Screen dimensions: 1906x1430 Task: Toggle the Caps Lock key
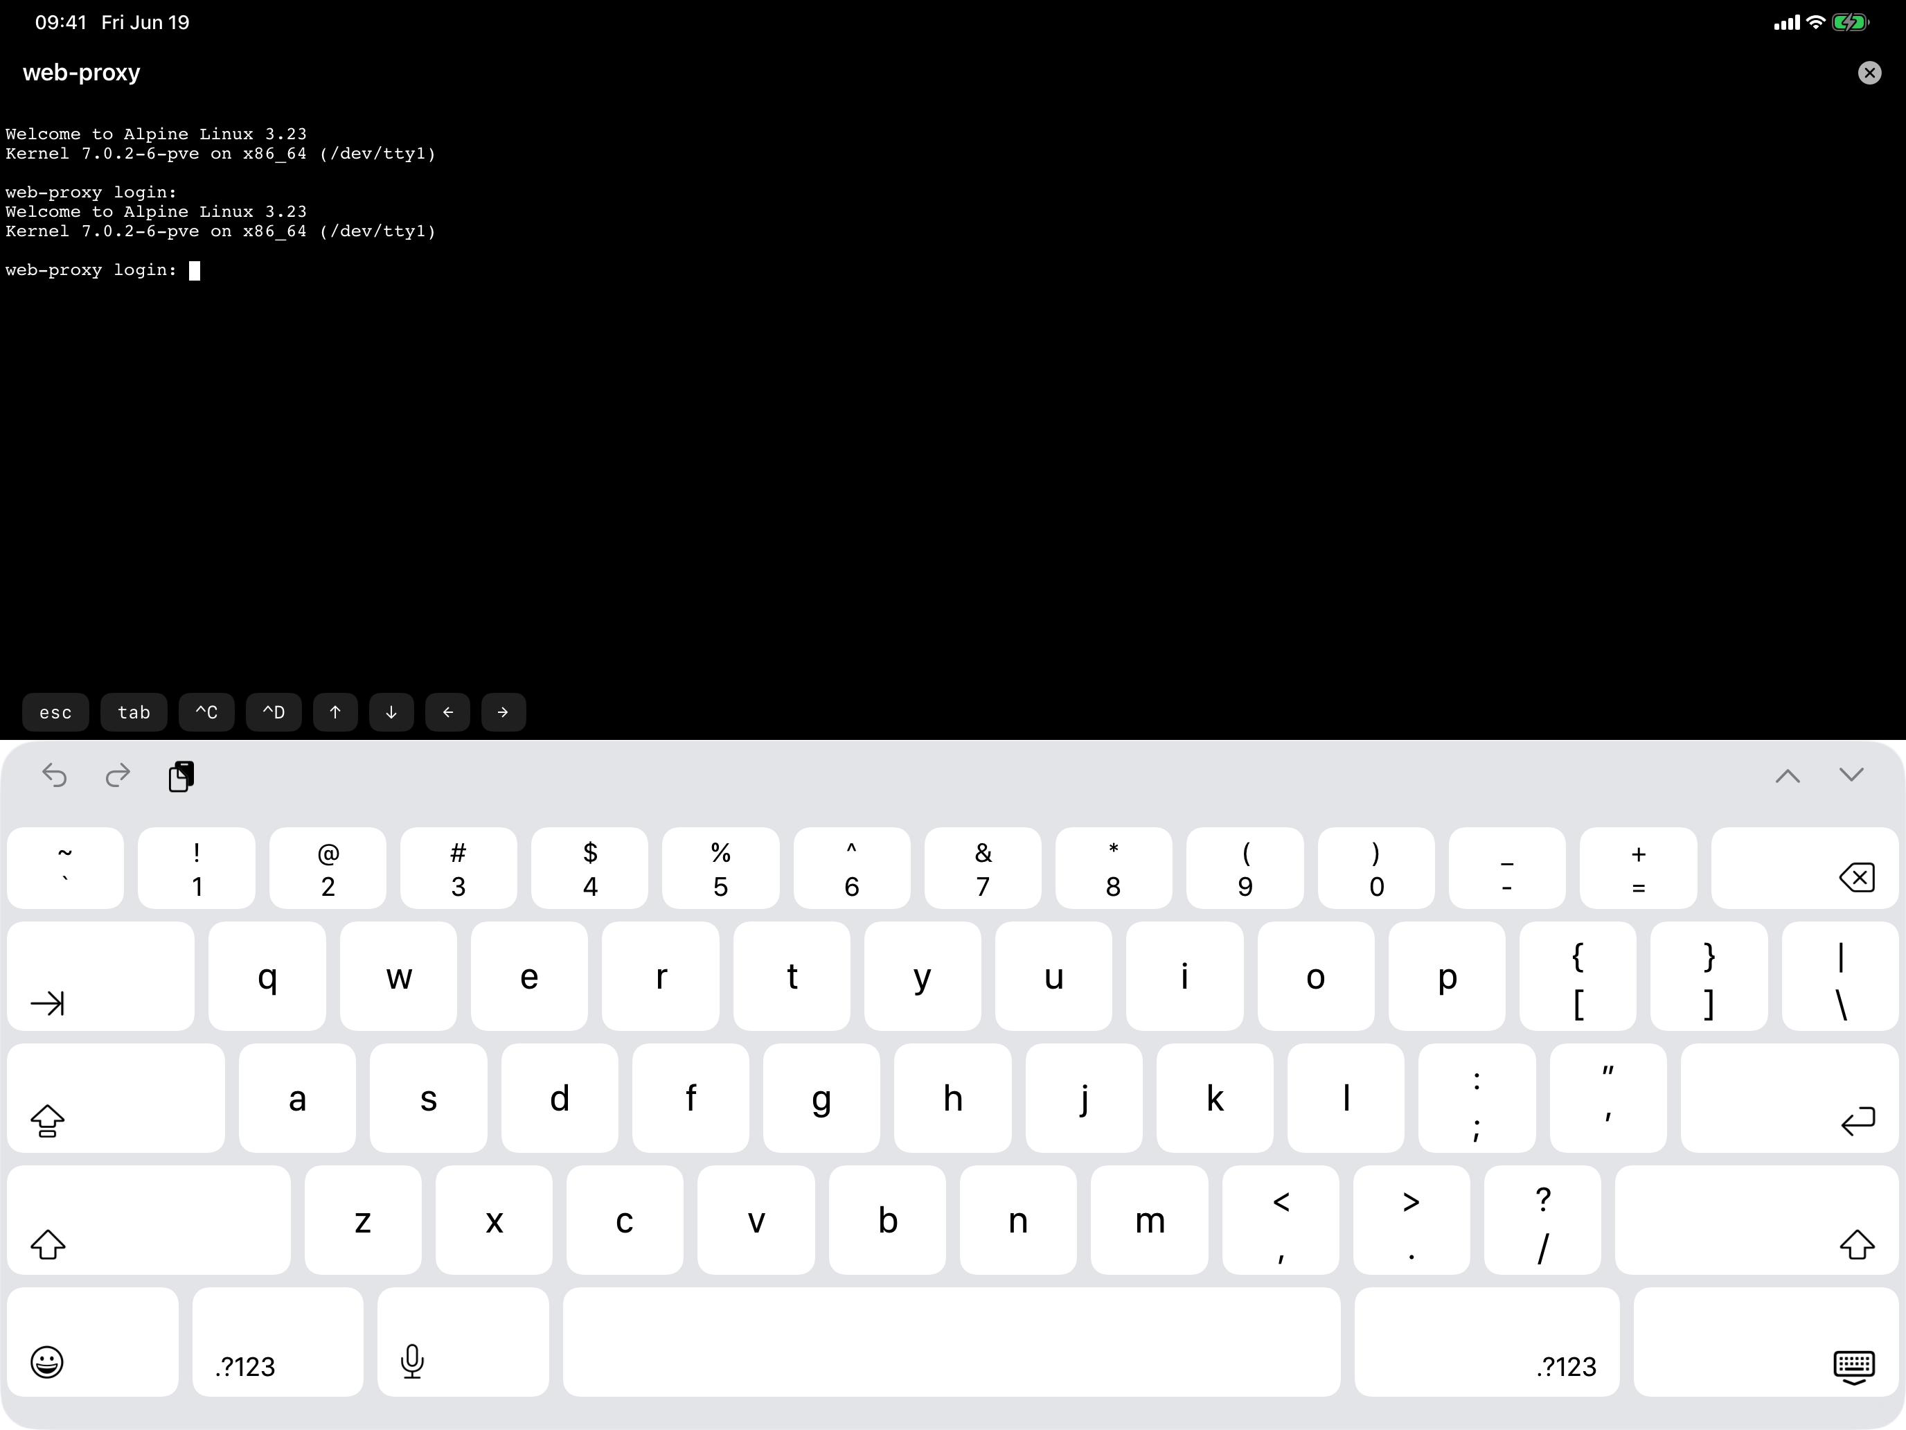coord(116,1097)
